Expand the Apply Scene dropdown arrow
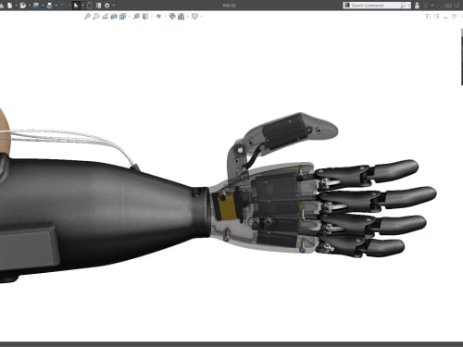Screen dimensions: 463x347 coord(188,17)
